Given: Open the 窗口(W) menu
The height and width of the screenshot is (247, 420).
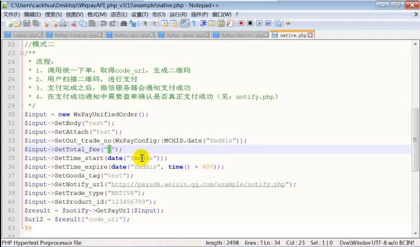Looking at the screenshot, I should 221,15.
